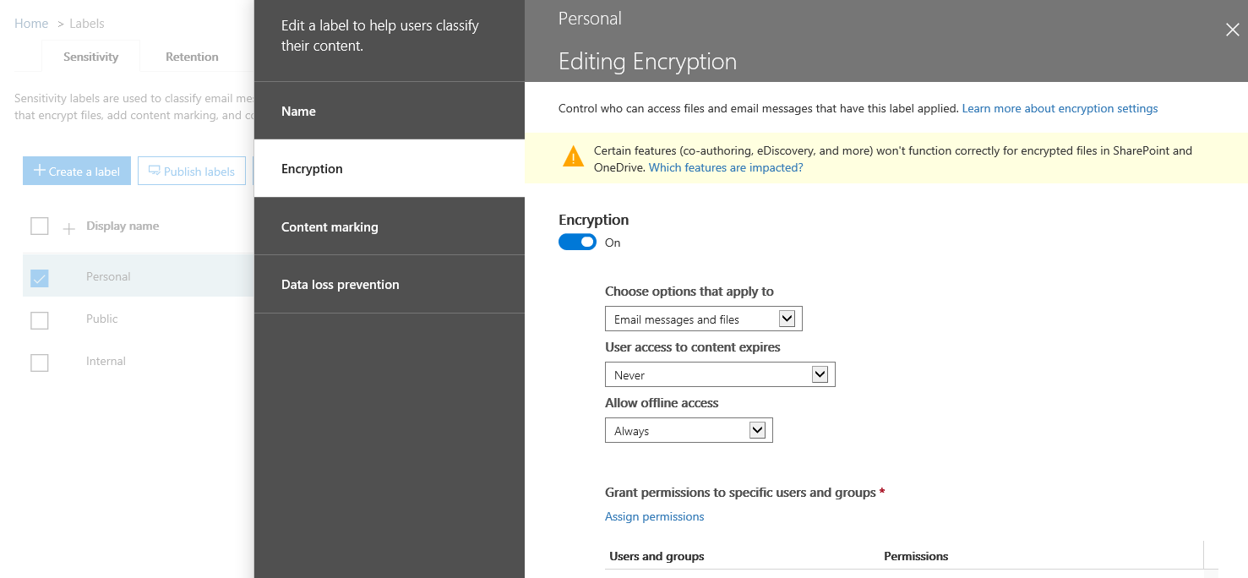Select the Content marking step
This screenshot has width=1248, height=578.
[x=389, y=226]
